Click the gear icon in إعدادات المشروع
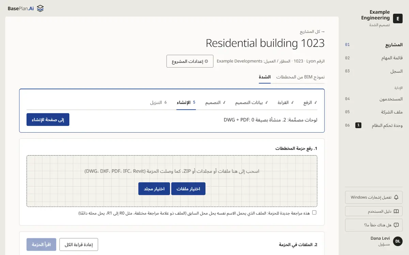 [206, 61]
